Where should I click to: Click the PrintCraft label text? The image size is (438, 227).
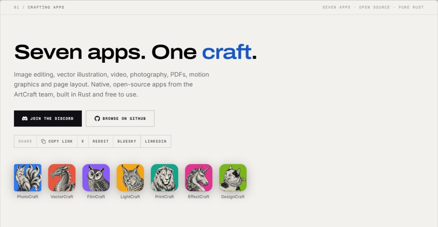[x=165, y=197]
